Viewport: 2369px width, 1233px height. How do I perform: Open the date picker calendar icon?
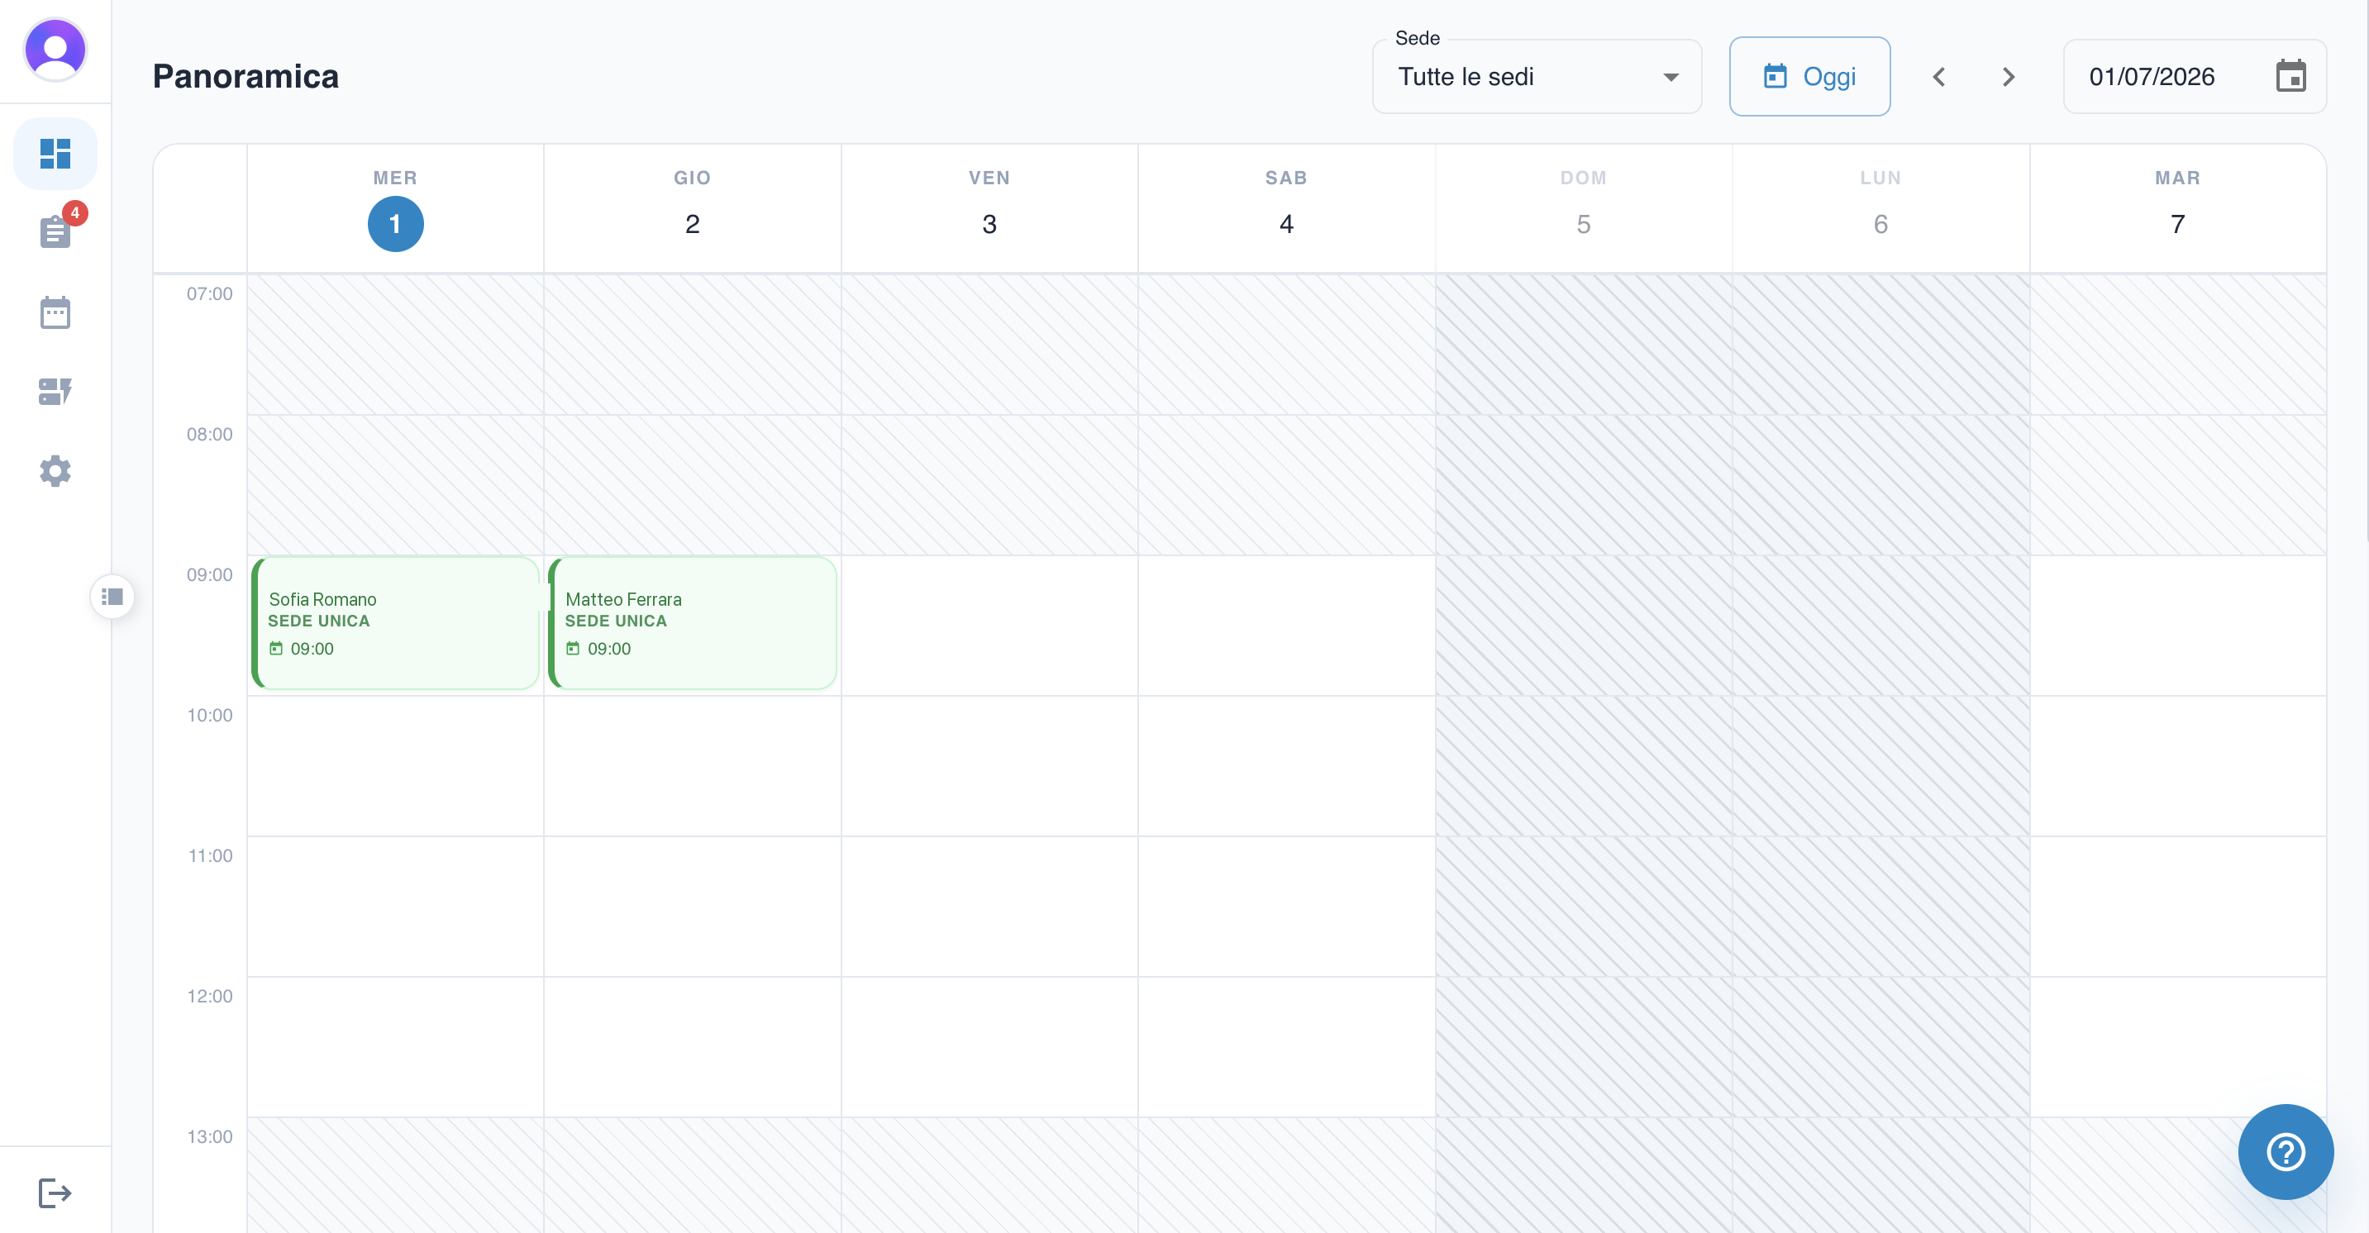click(x=2290, y=76)
